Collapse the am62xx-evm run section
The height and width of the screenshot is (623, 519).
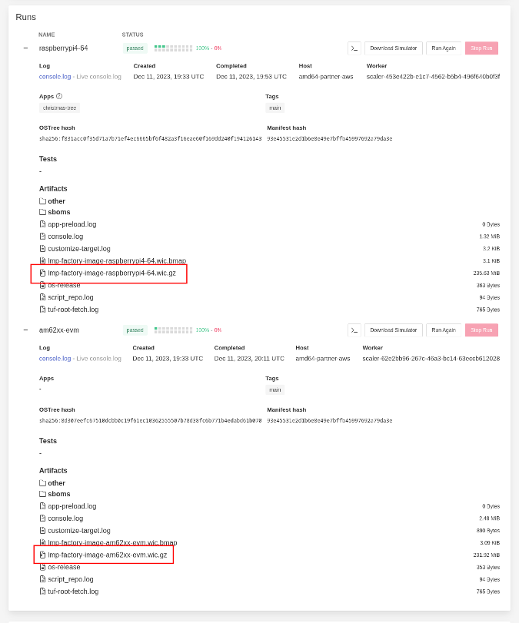[x=25, y=330]
